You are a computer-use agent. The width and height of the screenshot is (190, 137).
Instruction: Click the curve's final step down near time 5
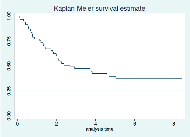[x=116, y=77]
